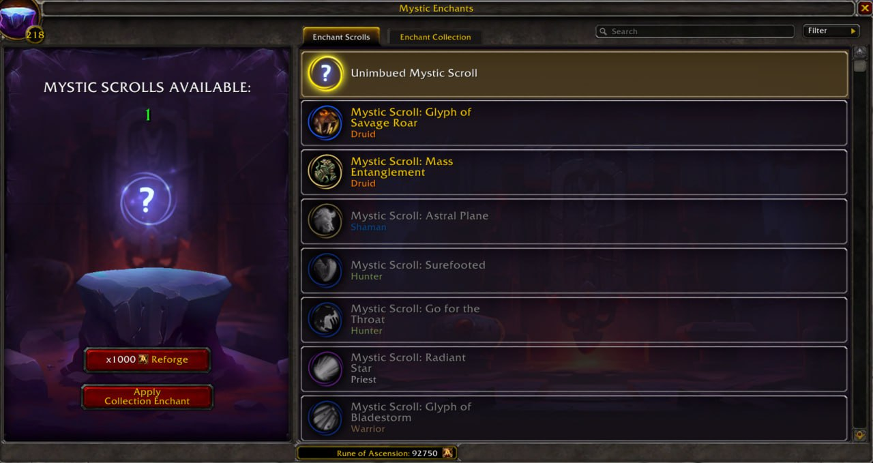This screenshot has height=463, width=873.
Task: Click the glowing question-mark orb above the altar
Action: 147,200
